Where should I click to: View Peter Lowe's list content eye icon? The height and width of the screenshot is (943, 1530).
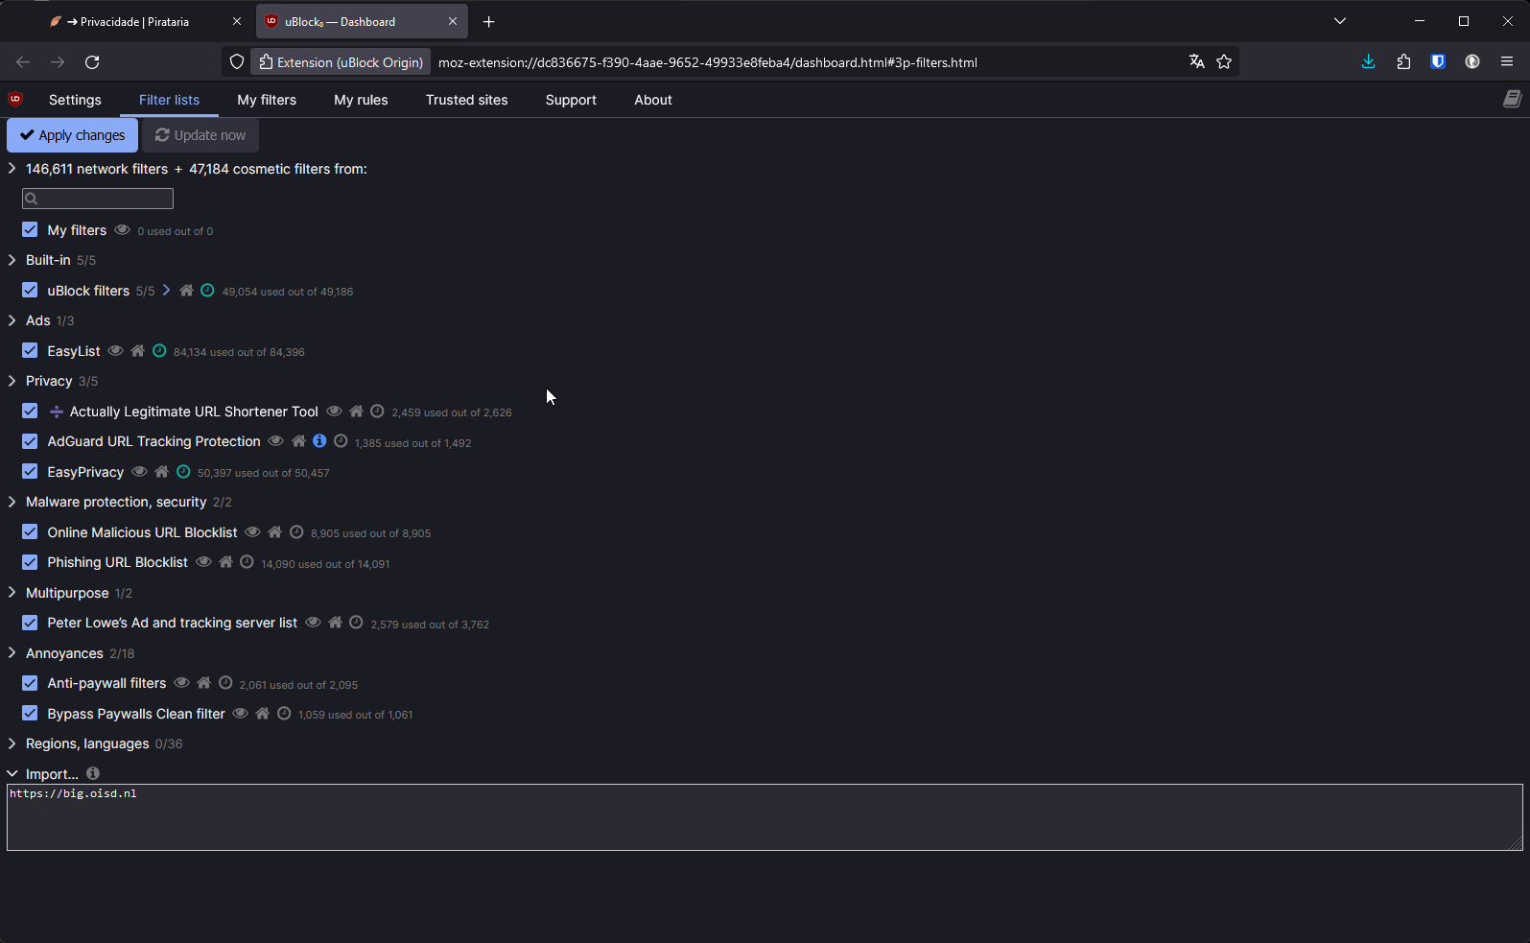pos(313,623)
